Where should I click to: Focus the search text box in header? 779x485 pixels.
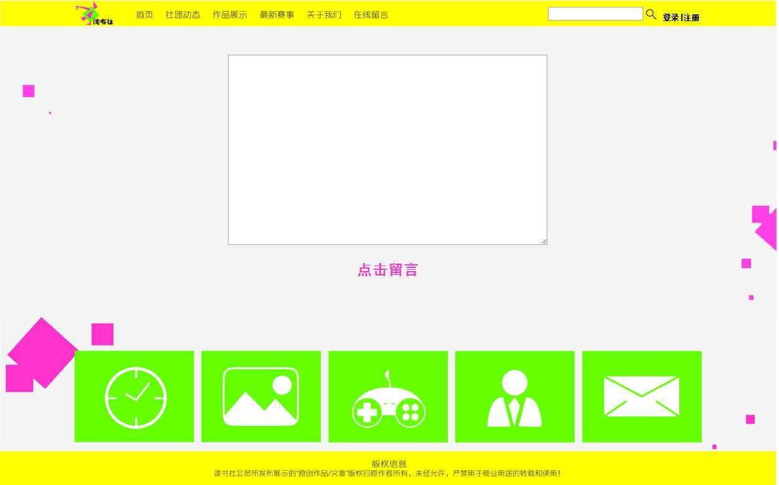595,14
